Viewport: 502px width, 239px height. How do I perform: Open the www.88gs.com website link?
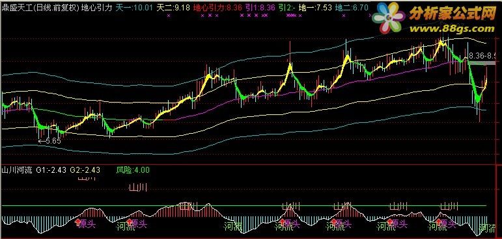click(x=452, y=29)
